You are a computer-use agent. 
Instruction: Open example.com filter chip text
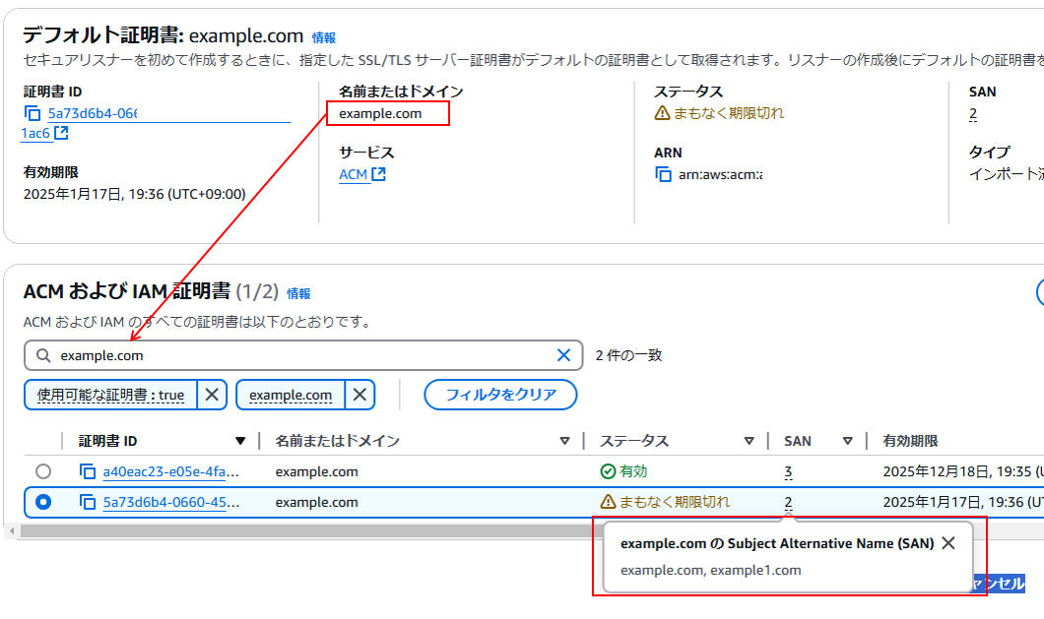[291, 395]
